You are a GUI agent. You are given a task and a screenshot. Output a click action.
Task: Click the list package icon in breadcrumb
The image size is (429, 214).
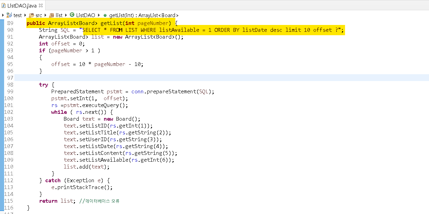pos(52,15)
